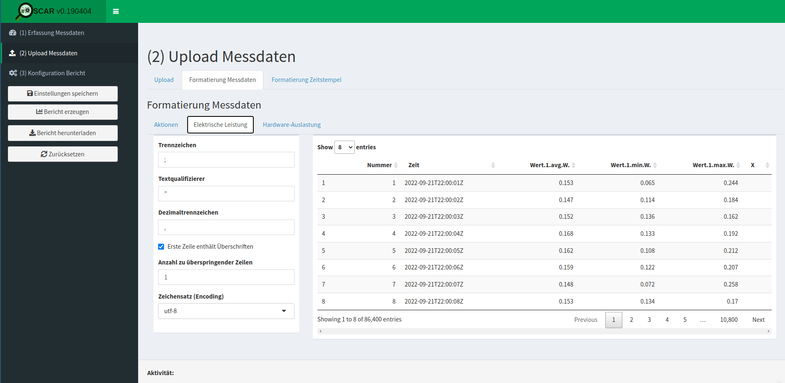Switch to the Formatierung Zeitstempel tab

[x=306, y=79]
